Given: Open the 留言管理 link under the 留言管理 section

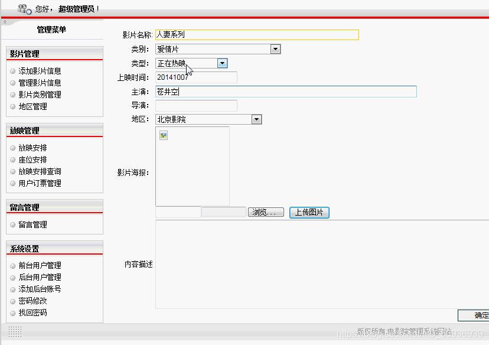Looking at the screenshot, I should 32,224.
